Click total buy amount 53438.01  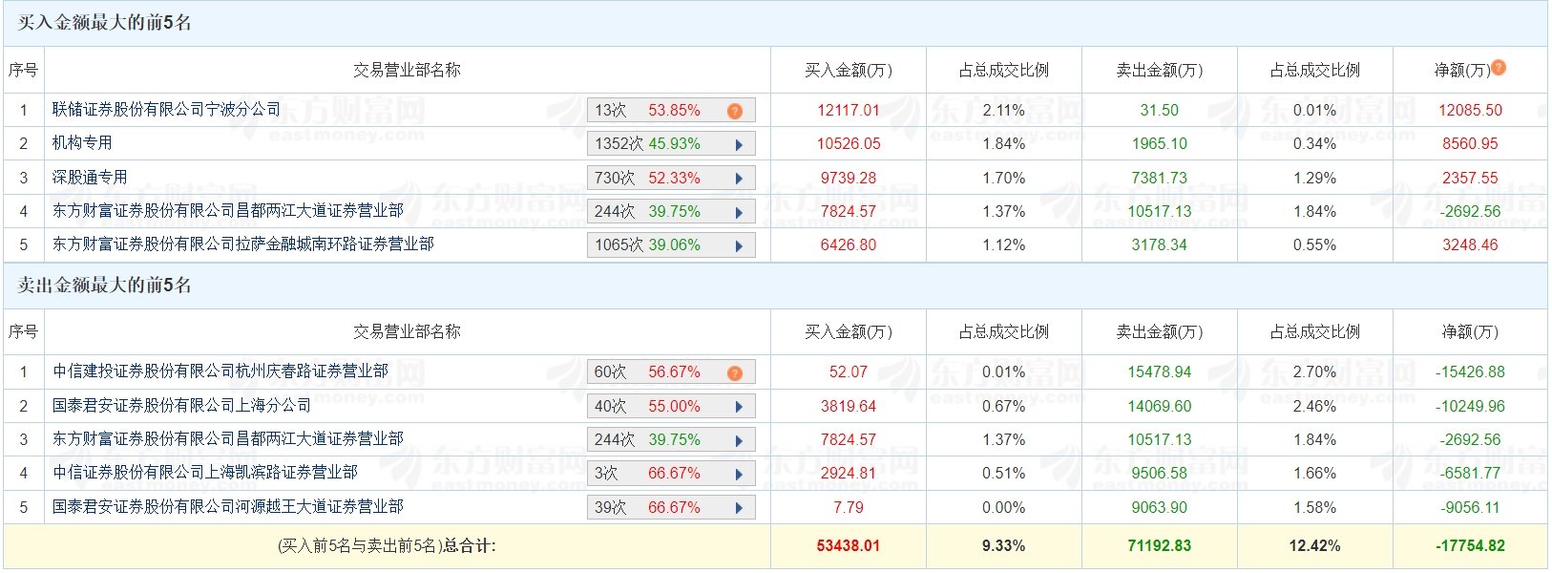tap(849, 546)
